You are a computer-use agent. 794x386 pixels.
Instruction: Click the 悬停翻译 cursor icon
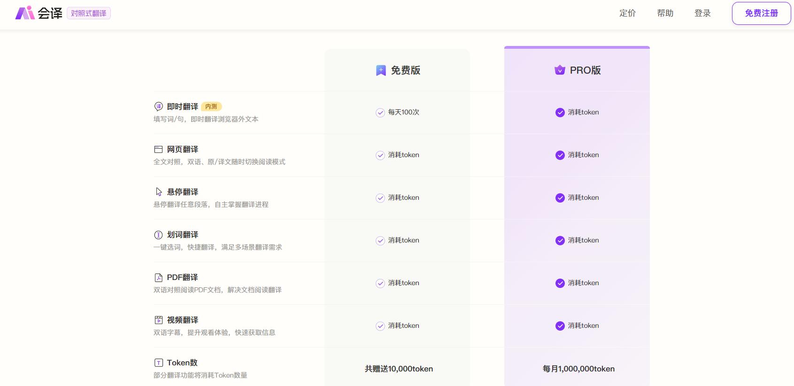point(159,192)
